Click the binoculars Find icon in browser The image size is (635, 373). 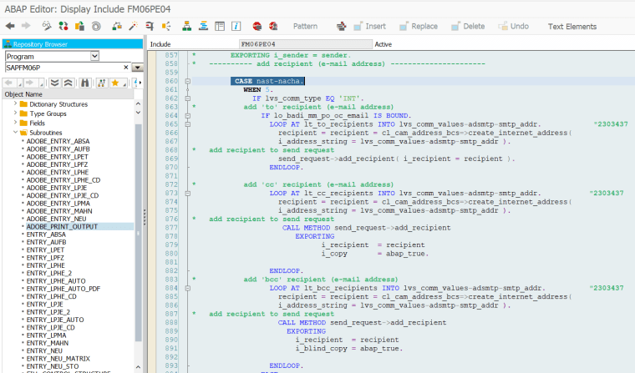click(x=84, y=83)
